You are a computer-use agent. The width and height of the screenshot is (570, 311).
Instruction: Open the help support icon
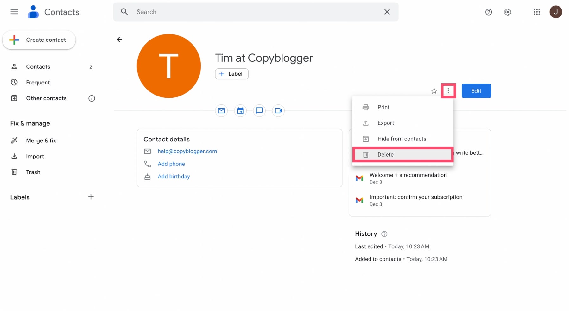pos(489,12)
